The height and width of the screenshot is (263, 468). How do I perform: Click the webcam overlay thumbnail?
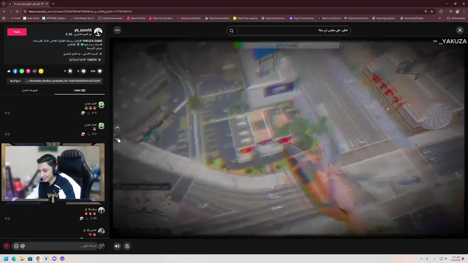click(53, 172)
